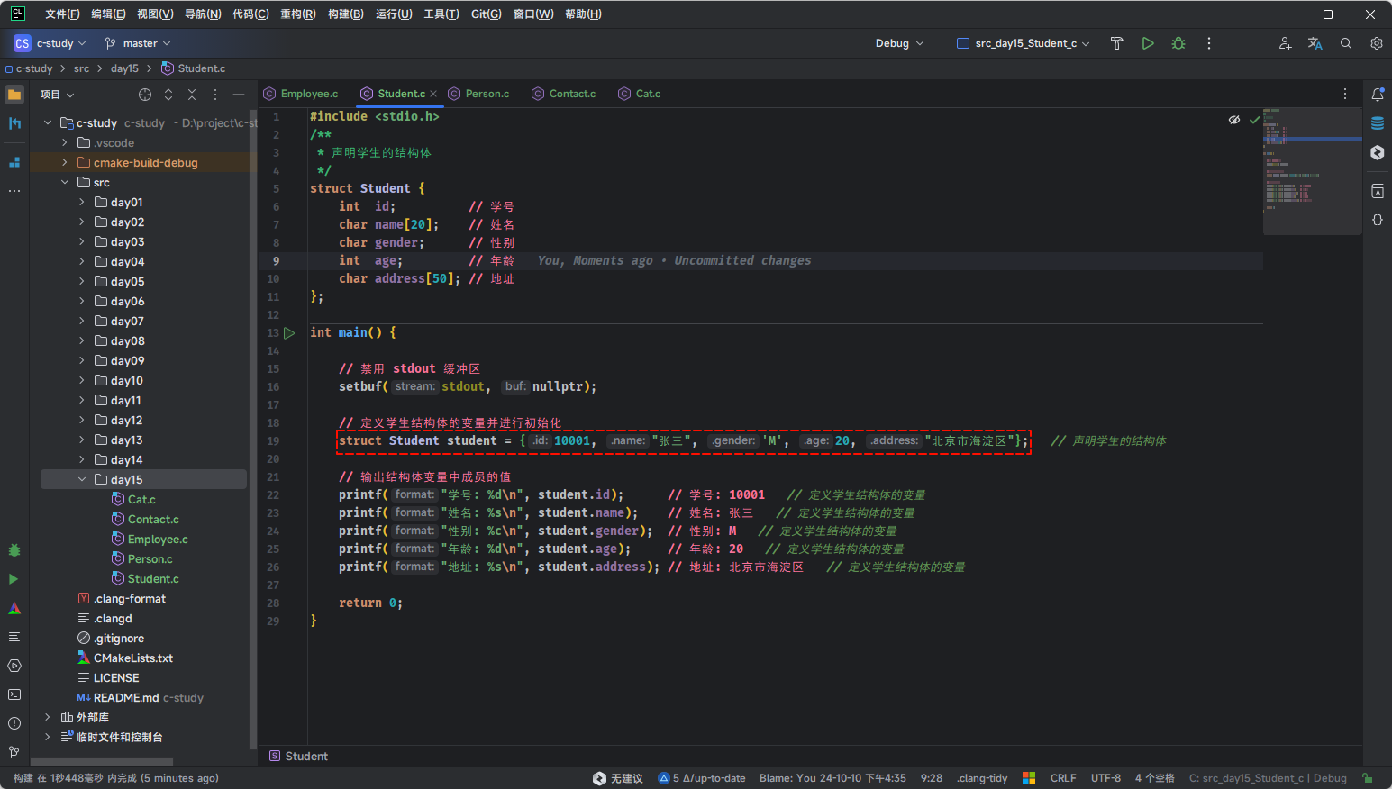Open Search Everywhere magnifier icon
1392x789 pixels.
[1345, 43]
